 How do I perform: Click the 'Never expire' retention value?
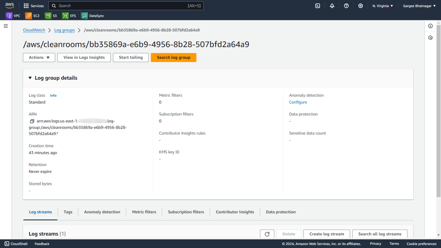40,172
